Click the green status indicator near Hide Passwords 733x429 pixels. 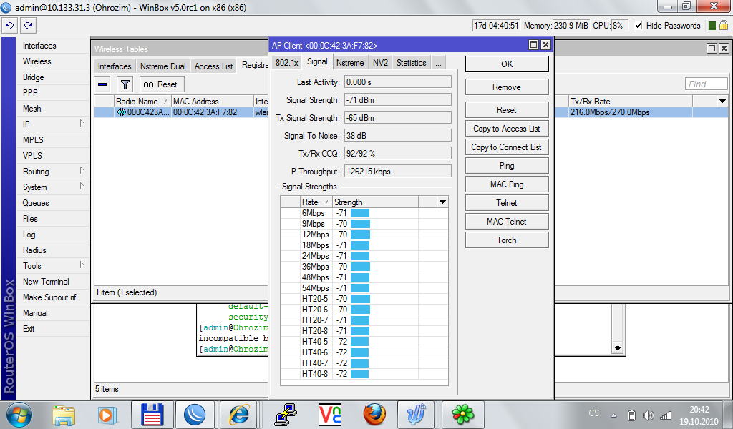(712, 26)
